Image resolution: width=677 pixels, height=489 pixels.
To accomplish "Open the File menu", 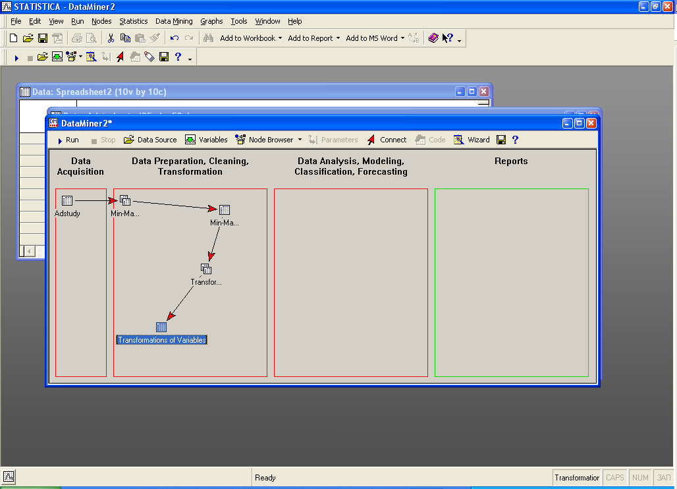I will 16,21.
